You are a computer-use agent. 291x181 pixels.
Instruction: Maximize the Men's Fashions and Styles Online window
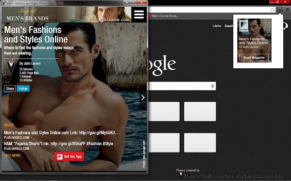click(133, 3)
